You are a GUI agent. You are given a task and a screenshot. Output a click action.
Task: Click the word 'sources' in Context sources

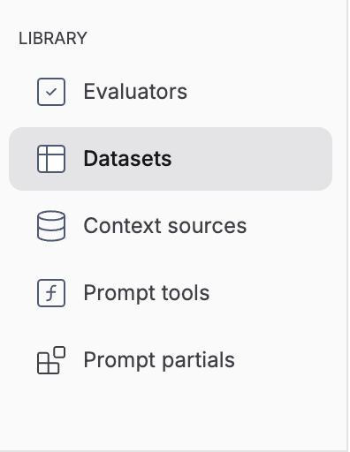[208, 227]
